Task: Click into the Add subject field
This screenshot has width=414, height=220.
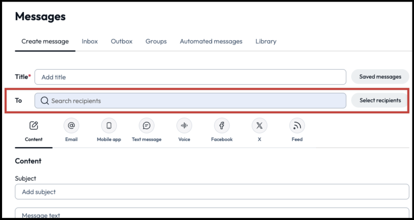Action: 212,192
